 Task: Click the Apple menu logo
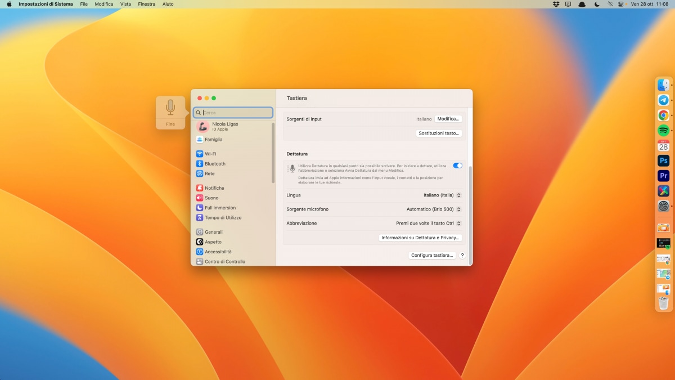pos(9,4)
